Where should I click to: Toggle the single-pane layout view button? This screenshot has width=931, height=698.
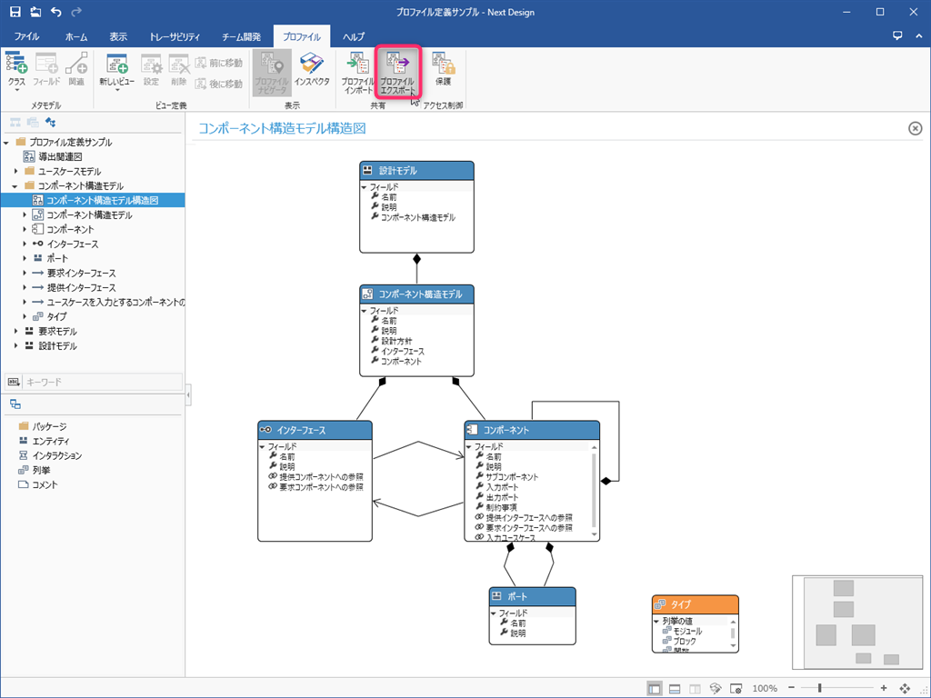(x=655, y=688)
